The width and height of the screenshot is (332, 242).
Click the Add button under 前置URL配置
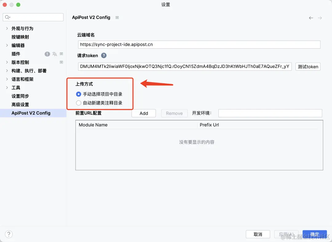coord(144,113)
